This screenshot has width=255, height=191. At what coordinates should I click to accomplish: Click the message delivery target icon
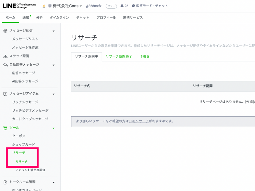pos(5,31)
